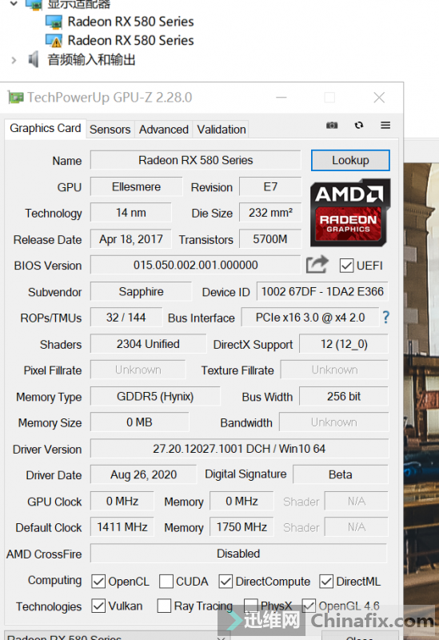Click the Shaders field 2304 Unified
This screenshot has width=439, height=640.
tap(148, 344)
